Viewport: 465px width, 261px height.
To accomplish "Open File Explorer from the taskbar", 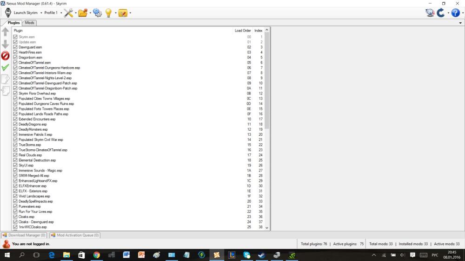I will 66,255.
